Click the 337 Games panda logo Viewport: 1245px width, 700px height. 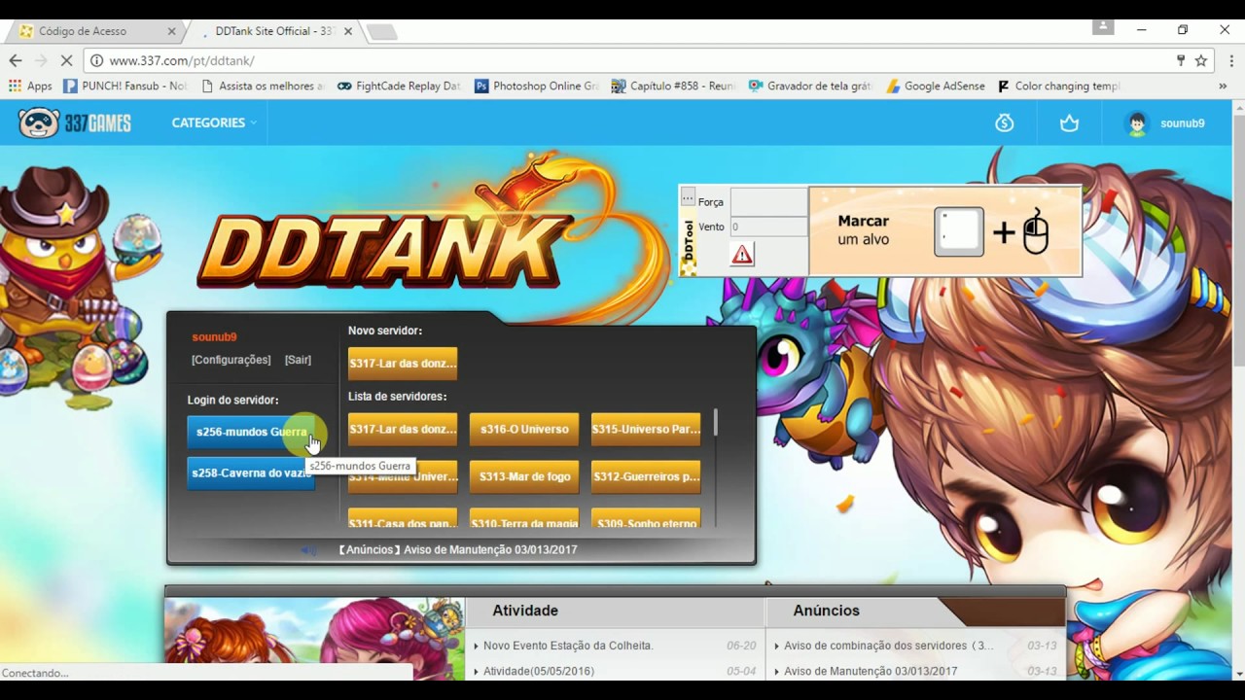coord(74,123)
